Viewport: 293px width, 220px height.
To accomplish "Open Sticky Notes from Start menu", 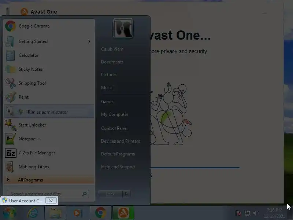I will [49, 69].
